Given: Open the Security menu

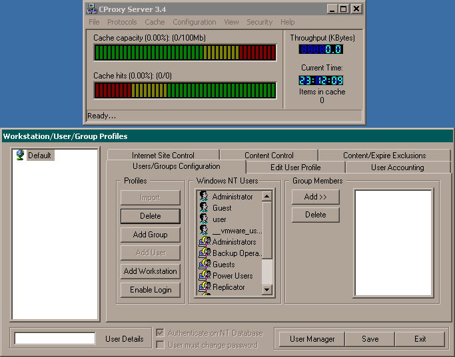Looking at the screenshot, I should point(259,22).
